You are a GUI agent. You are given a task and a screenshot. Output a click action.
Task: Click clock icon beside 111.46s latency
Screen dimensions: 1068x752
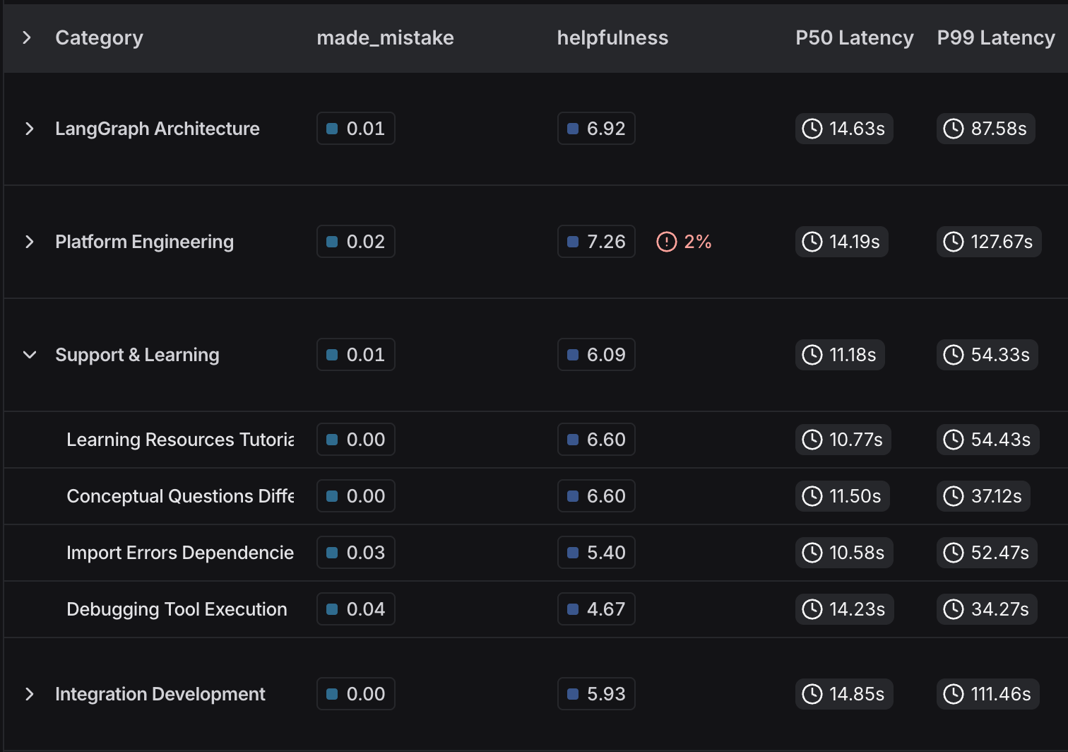coord(954,694)
